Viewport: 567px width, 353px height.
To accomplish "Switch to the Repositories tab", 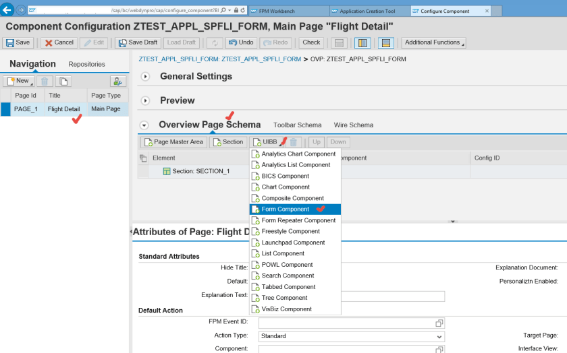I will pyautogui.click(x=87, y=64).
